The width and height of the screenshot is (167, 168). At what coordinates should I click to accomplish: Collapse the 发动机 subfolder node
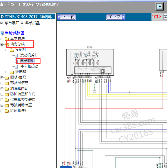click(x=7, y=50)
